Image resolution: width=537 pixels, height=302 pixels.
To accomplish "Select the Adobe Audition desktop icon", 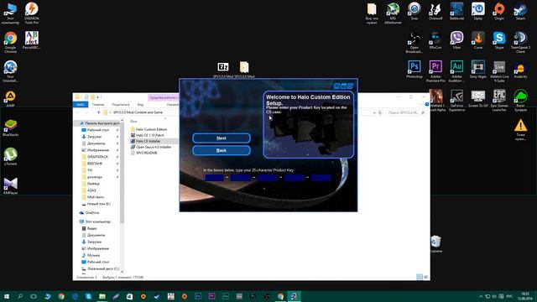I will click(456, 71).
